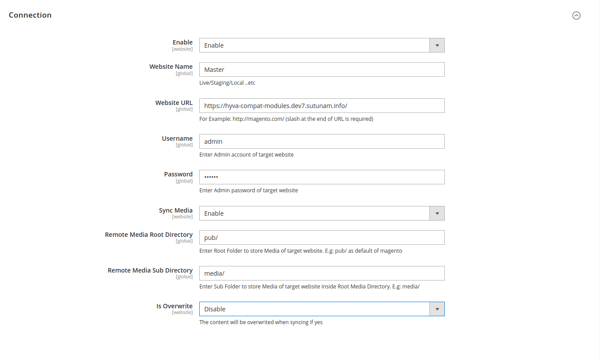
Task: Click the Connection section heading
Action: click(30, 15)
